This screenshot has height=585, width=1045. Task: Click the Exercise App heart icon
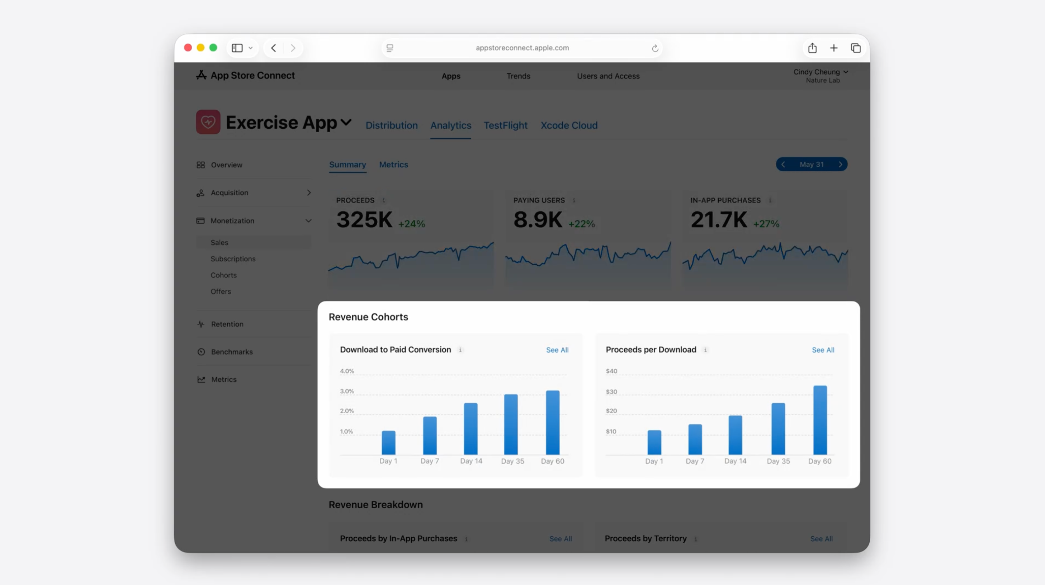[208, 122]
